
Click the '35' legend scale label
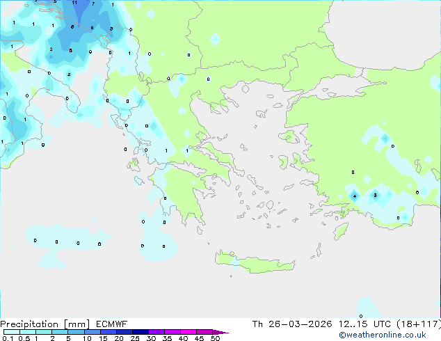167,338
